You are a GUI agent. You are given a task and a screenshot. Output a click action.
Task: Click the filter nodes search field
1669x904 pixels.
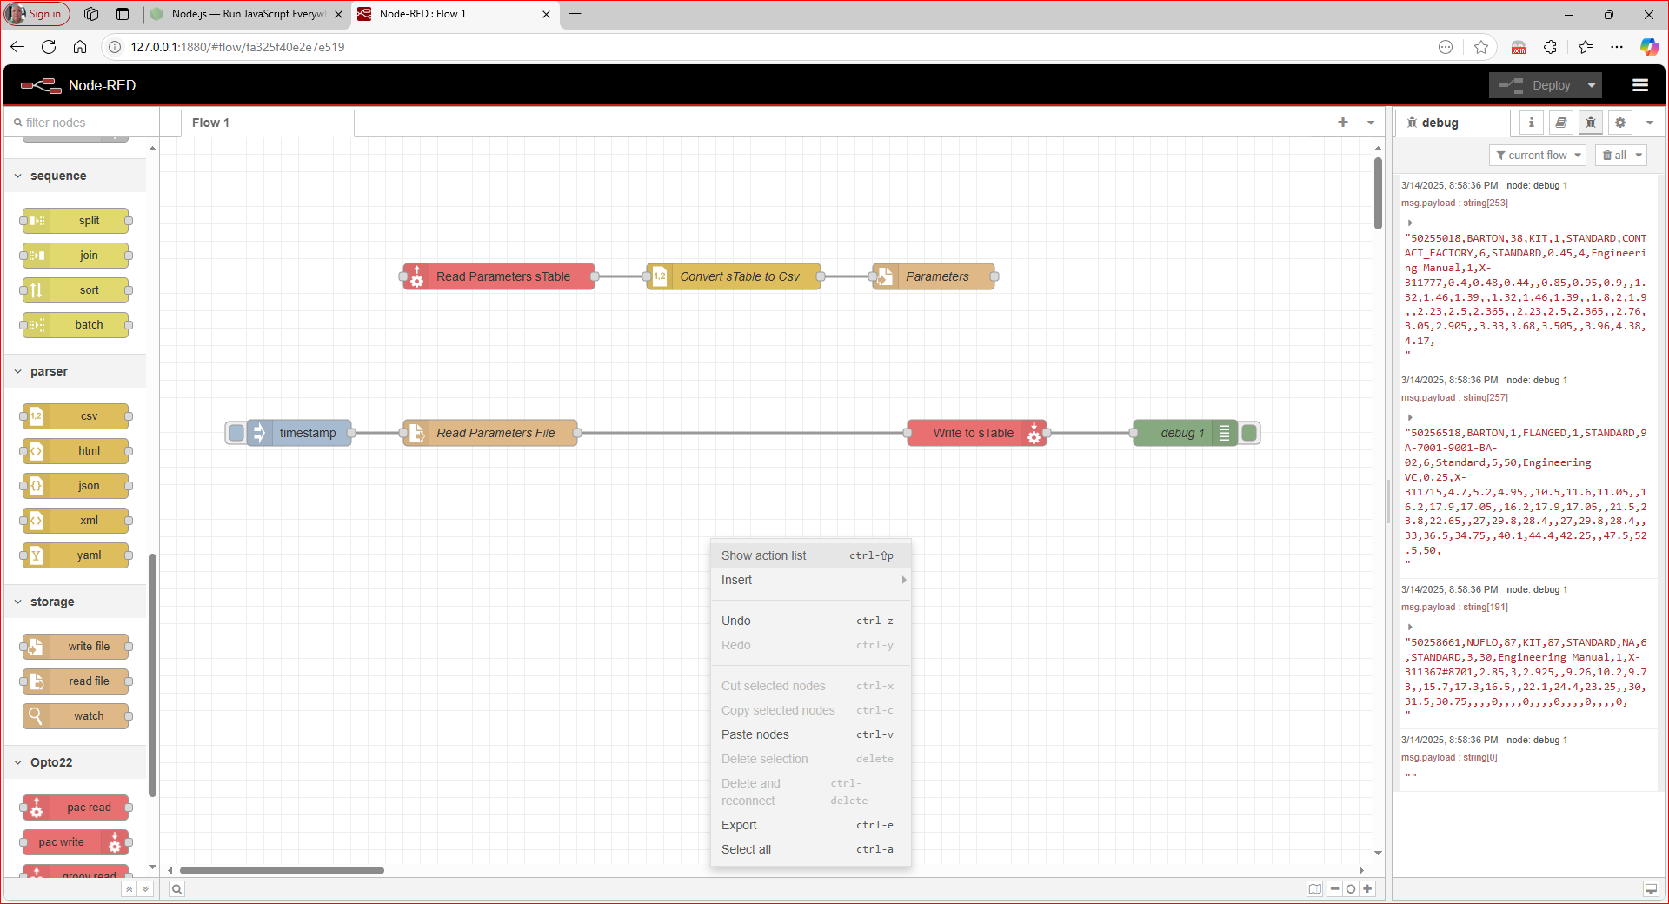[x=83, y=123]
